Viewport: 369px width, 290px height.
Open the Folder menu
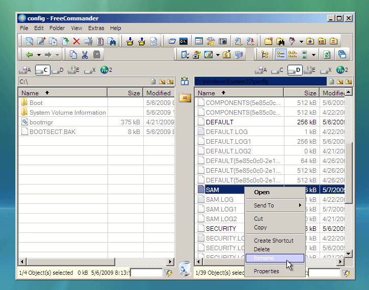tap(57, 28)
